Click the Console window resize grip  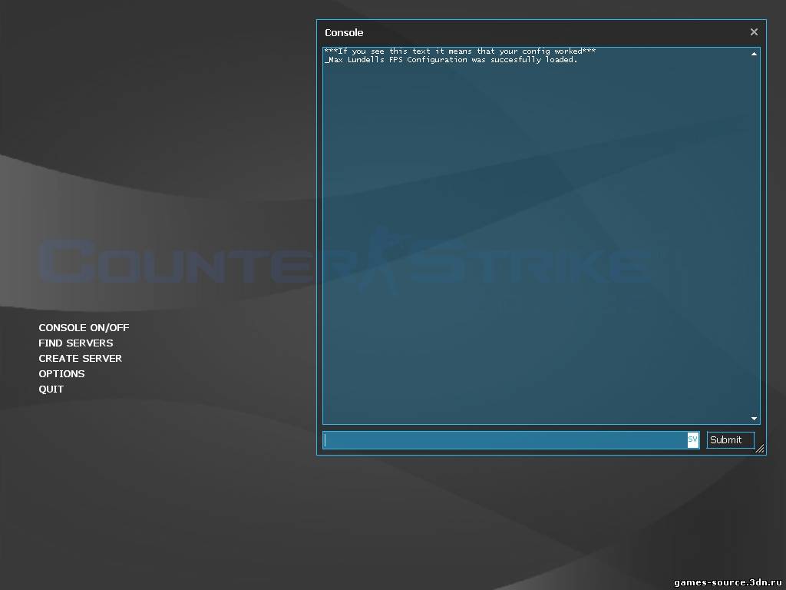point(760,449)
